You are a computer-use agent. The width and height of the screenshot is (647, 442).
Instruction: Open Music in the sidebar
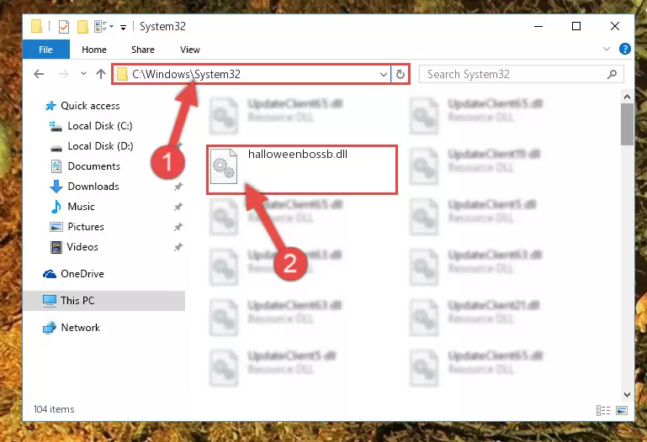click(81, 207)
